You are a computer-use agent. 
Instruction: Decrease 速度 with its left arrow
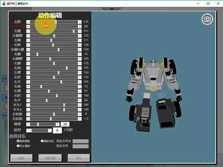(x=28, y=124)
